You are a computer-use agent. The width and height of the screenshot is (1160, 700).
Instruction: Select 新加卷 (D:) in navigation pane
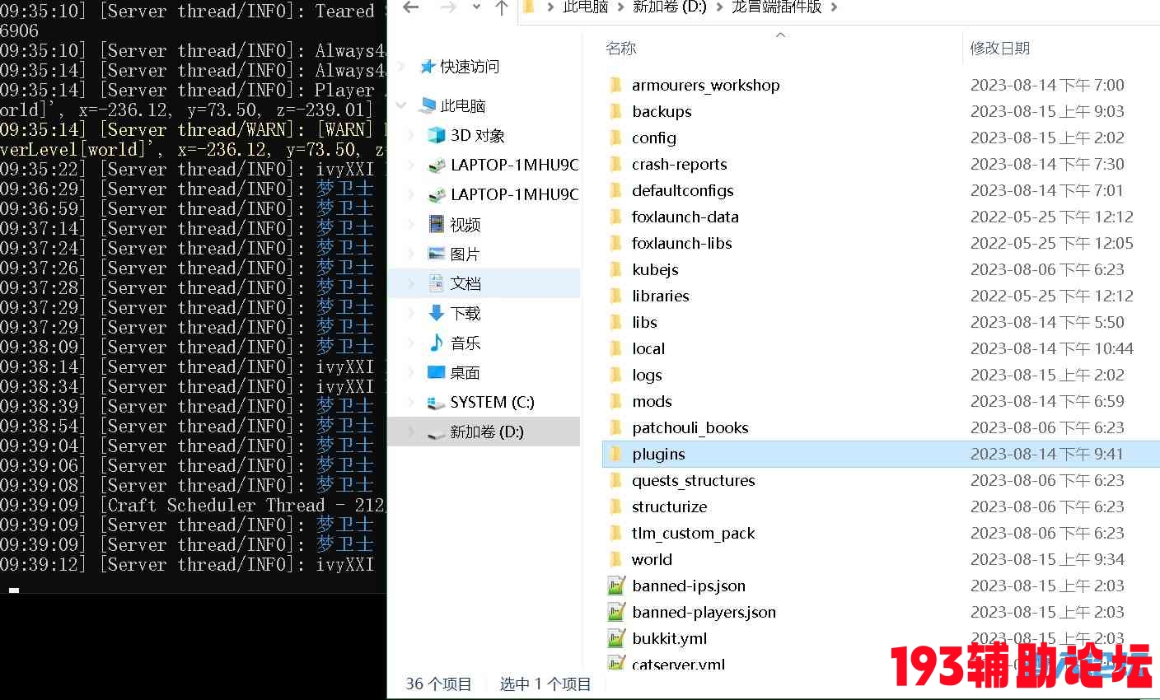[484, 432]
